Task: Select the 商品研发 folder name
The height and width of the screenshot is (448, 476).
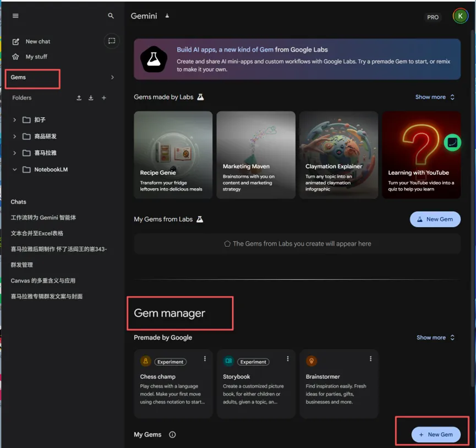Action: (x=46, y=136)
